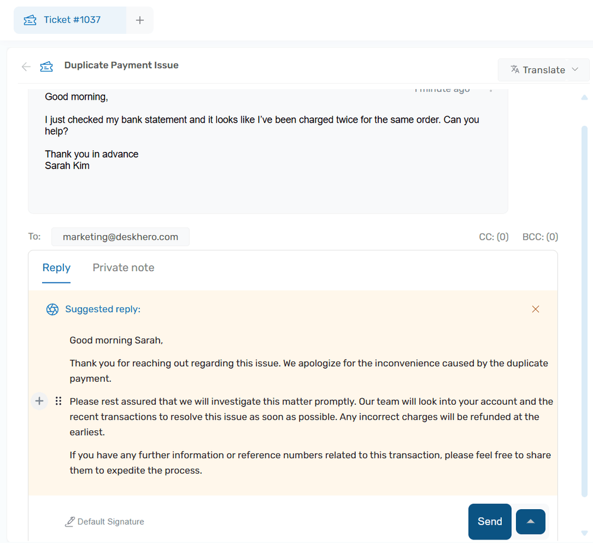Send the reply
The width and height of the screenshot is (593, 543).
pyautogui.click(x=489, y=522)
